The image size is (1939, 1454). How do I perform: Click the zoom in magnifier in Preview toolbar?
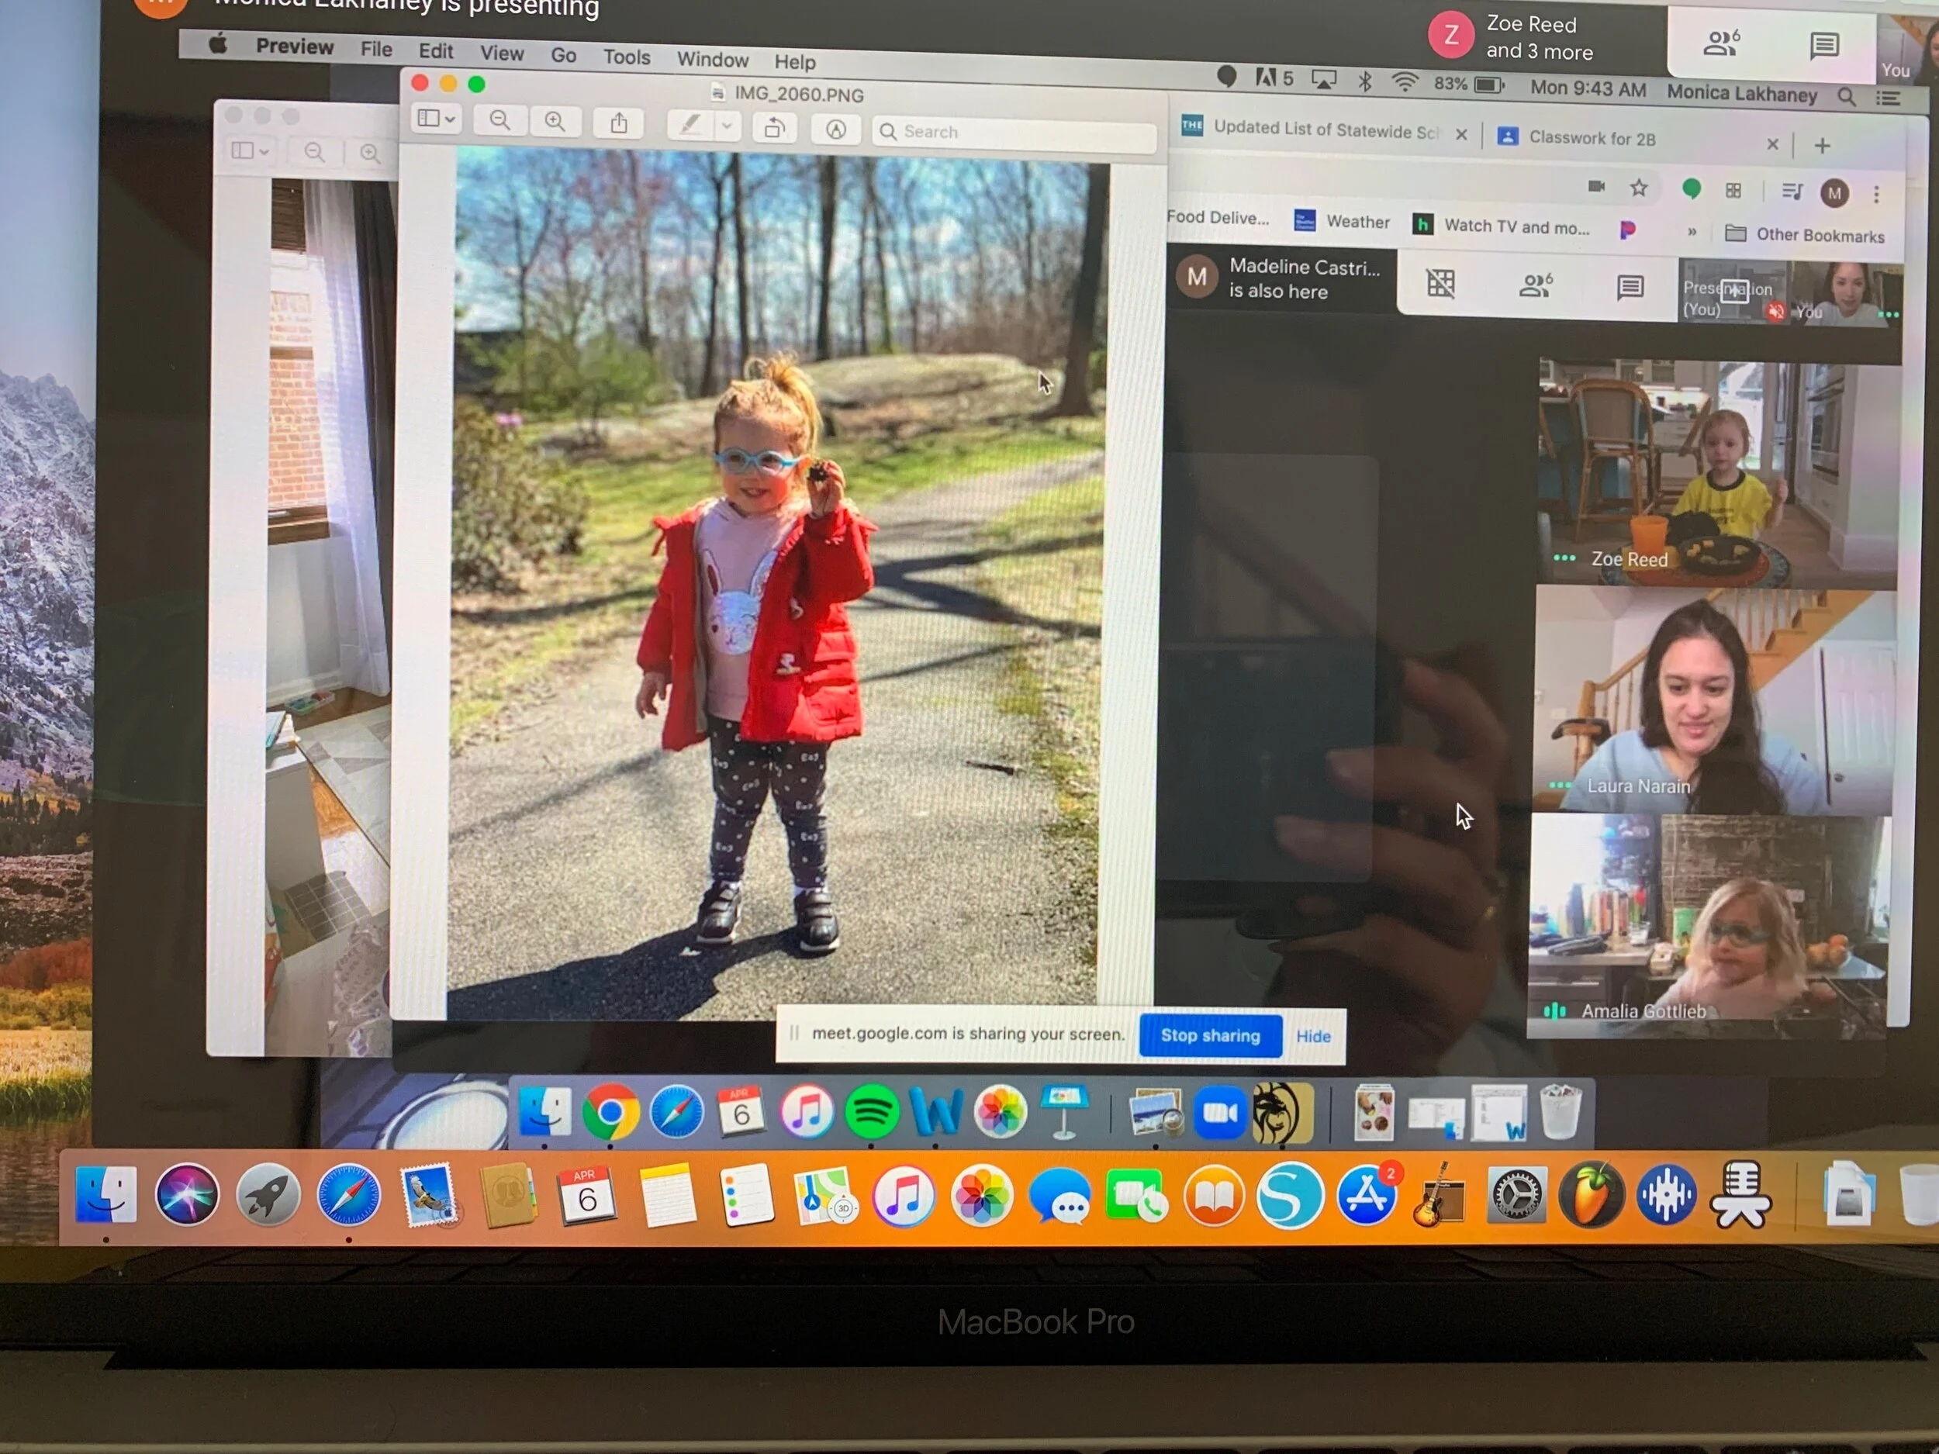tap(555, 122)
